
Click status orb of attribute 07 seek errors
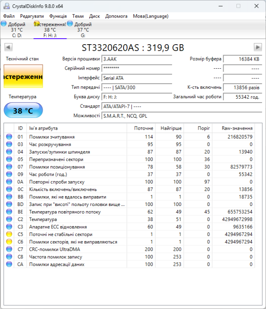coord(9,167)
